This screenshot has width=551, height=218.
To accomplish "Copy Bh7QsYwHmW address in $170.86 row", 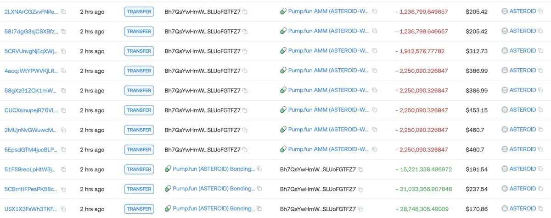I will (x=360, y=209).
